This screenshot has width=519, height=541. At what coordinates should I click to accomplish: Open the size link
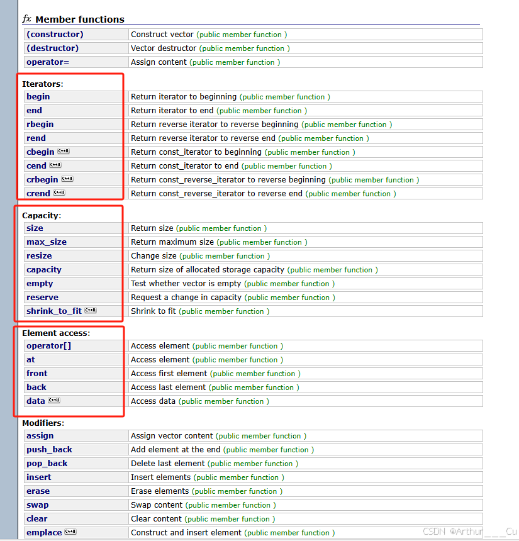(x=35, y=228)
